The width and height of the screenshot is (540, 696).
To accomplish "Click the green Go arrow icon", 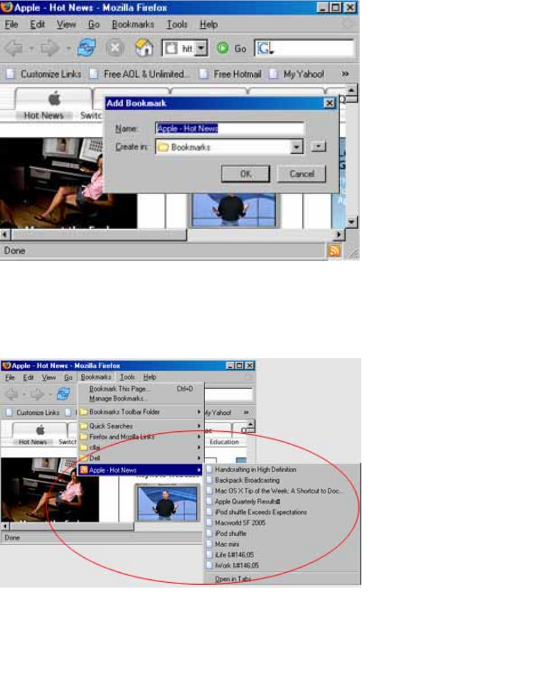I will pos(222,48).
